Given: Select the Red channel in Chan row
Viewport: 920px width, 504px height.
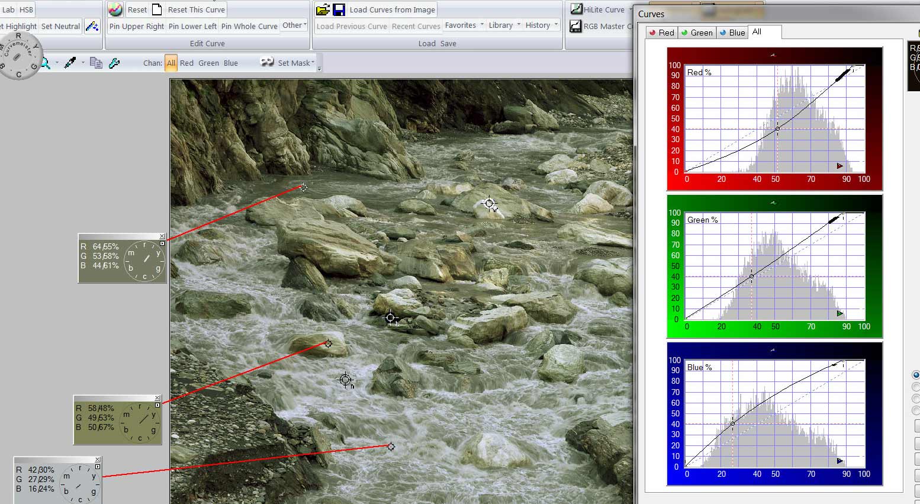Looking at the screenshot, I should (x=186, y=63).
